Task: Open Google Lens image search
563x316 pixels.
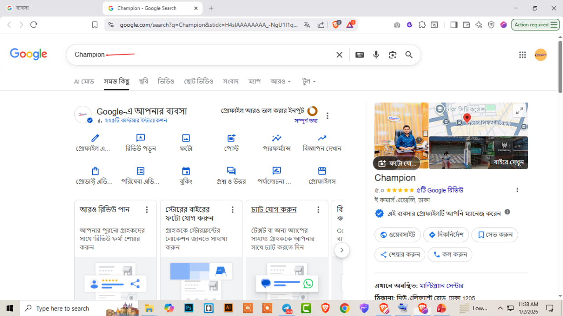Action: pyautogui.click(x=392, y=55)
